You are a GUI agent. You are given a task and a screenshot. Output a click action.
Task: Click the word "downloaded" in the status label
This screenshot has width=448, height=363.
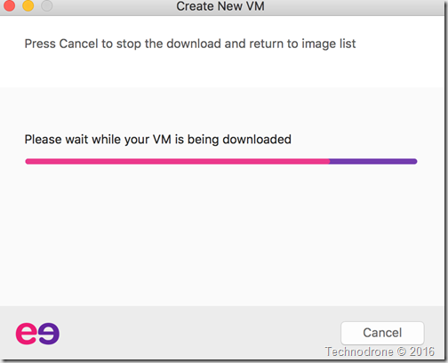point(257,140)
